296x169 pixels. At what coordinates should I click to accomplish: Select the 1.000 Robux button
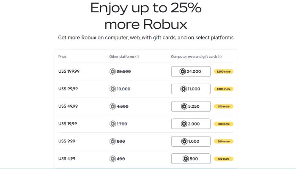191,141
